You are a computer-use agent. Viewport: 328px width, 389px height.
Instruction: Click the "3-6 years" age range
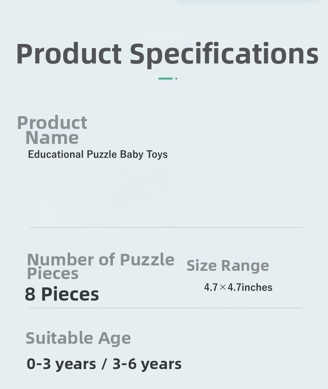[147, 364]
